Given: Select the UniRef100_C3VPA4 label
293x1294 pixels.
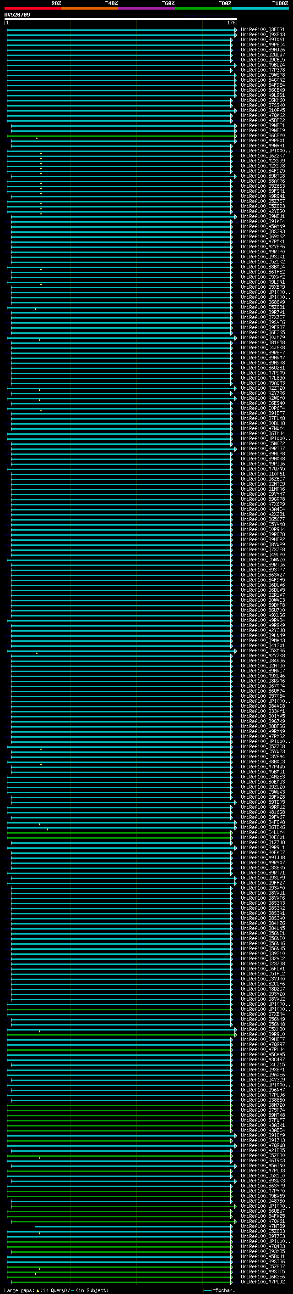Looking at the screenshot, I should click(262, 756).
